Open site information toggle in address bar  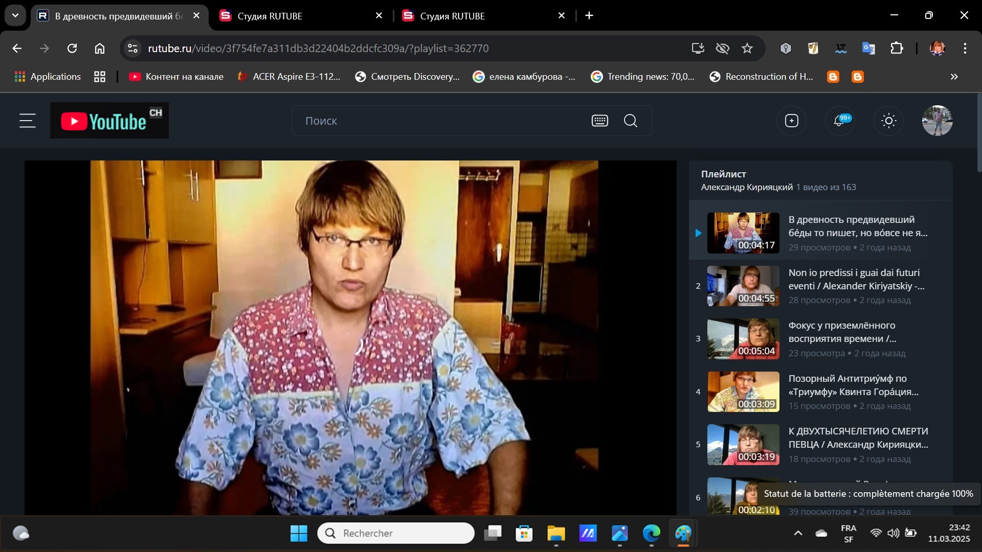tap(132, 48)
